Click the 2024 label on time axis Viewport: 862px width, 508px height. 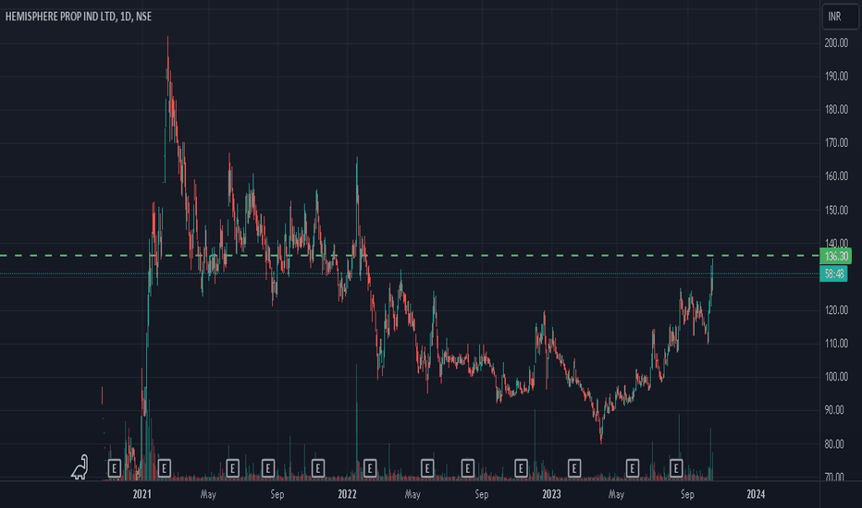pyautogui.click(x=756, y=494)
